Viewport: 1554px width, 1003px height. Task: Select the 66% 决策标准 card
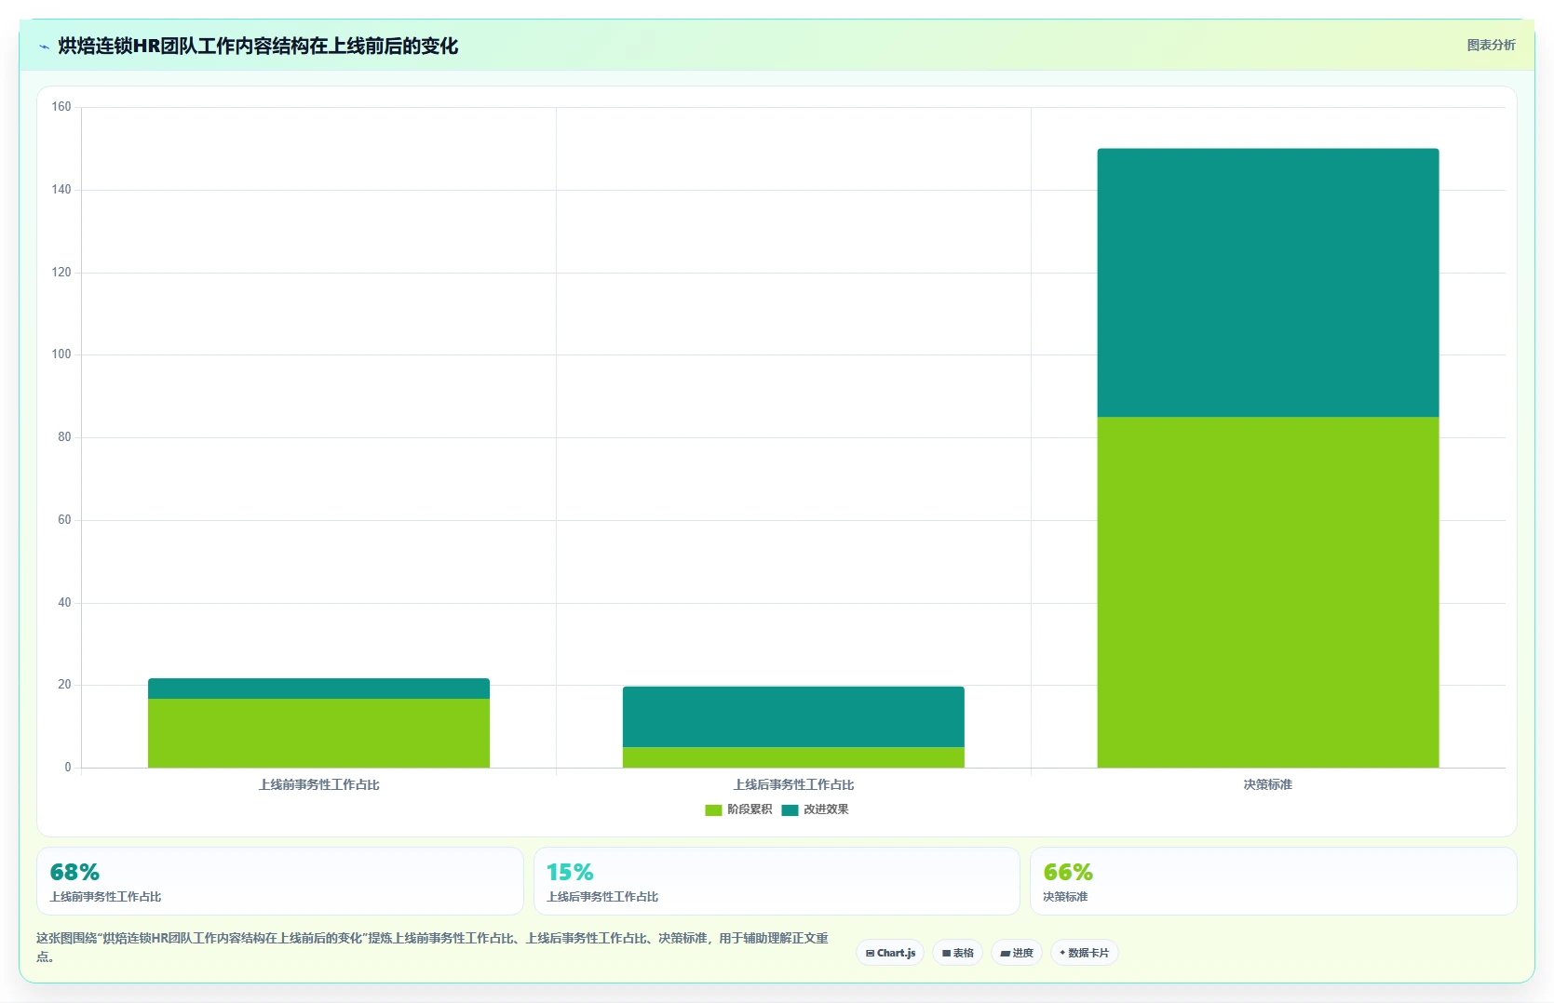pyautogui.click(x=1273, y=881)
